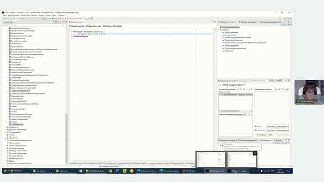Select Внешние источники данных node
The height and width of the screenshot is (182, 324).
(x=20, y=164)
